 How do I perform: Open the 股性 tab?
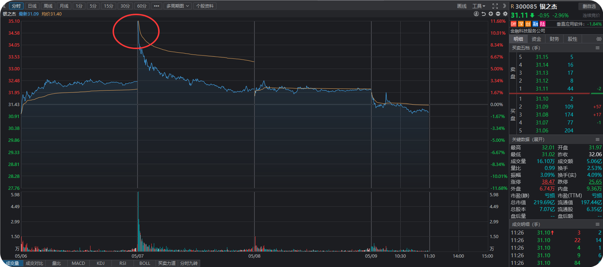point(573,39)
